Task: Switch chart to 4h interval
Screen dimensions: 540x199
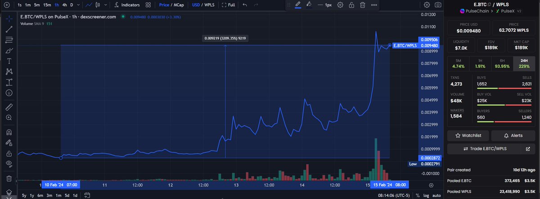Action: tap(65, 5)
